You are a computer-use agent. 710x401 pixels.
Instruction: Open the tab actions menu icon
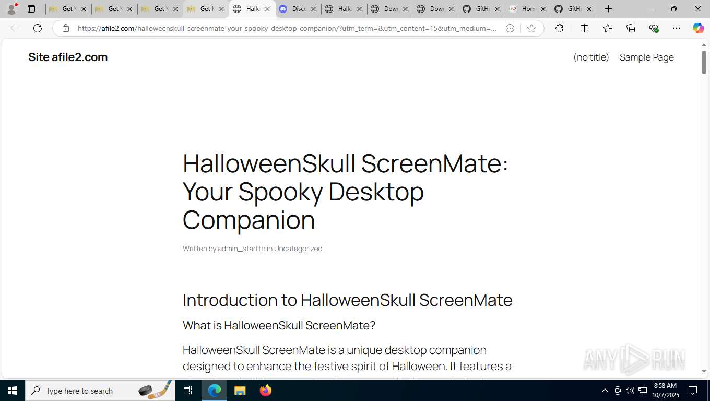31,9
